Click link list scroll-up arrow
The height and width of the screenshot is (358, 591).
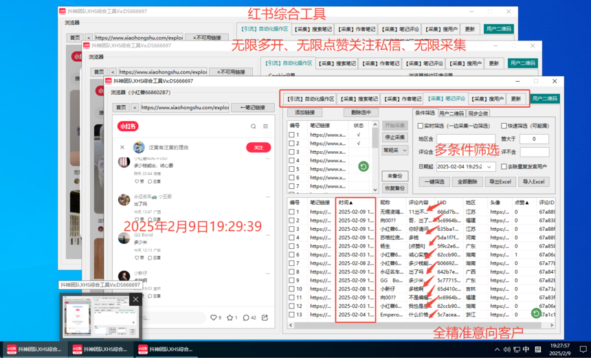[x=375, y=124]
